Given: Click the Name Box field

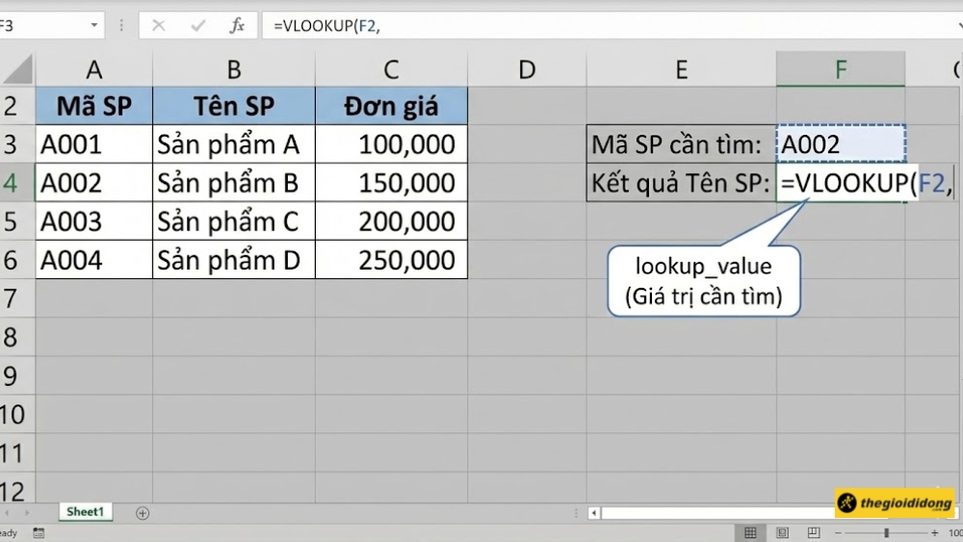Looking at the screenshot, I should 43,26.
